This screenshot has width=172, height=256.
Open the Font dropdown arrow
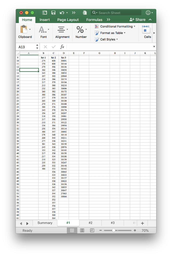click(49, 29)
